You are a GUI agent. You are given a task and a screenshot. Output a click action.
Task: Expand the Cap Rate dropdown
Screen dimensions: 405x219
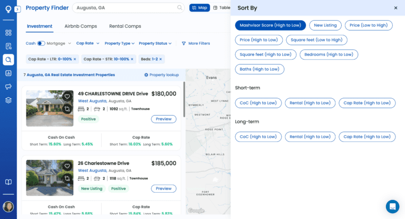(87, 43)
